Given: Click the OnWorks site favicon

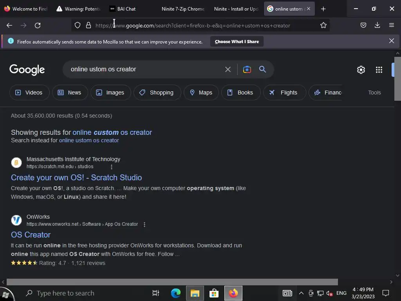Looking at the screenshot, I should (x=16, y=220).
